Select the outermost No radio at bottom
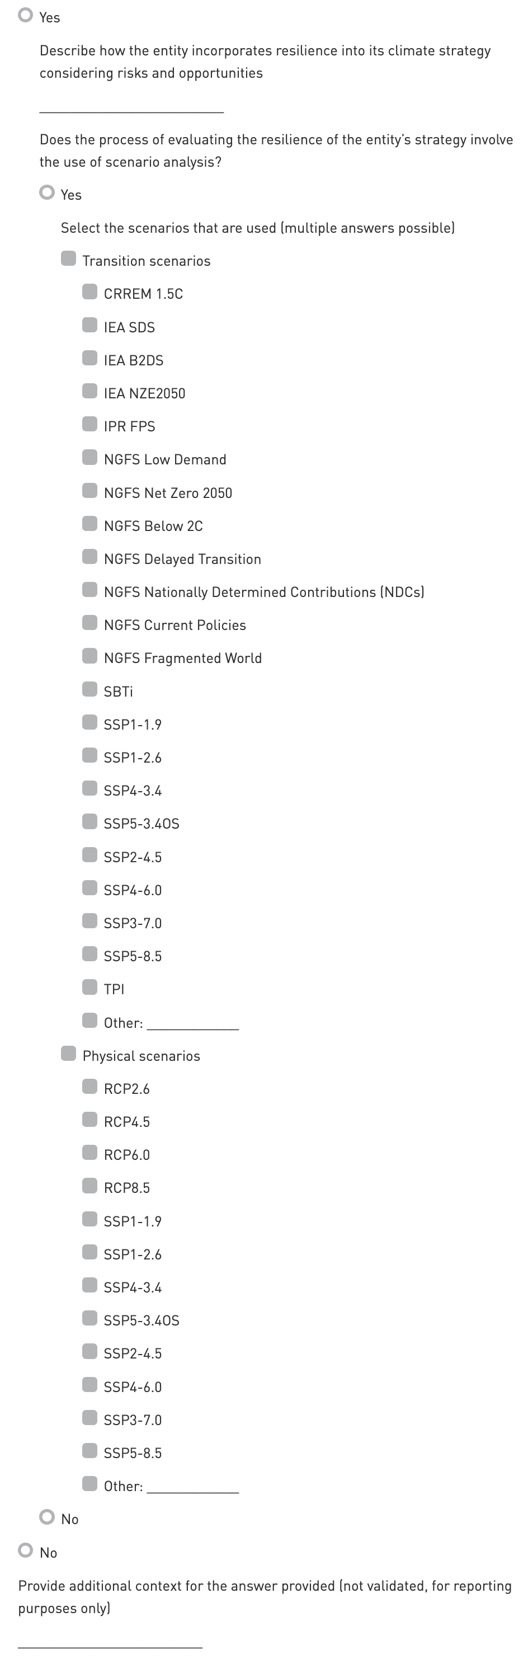This screenshot has width=528, height=1664. coord(26,1550)
